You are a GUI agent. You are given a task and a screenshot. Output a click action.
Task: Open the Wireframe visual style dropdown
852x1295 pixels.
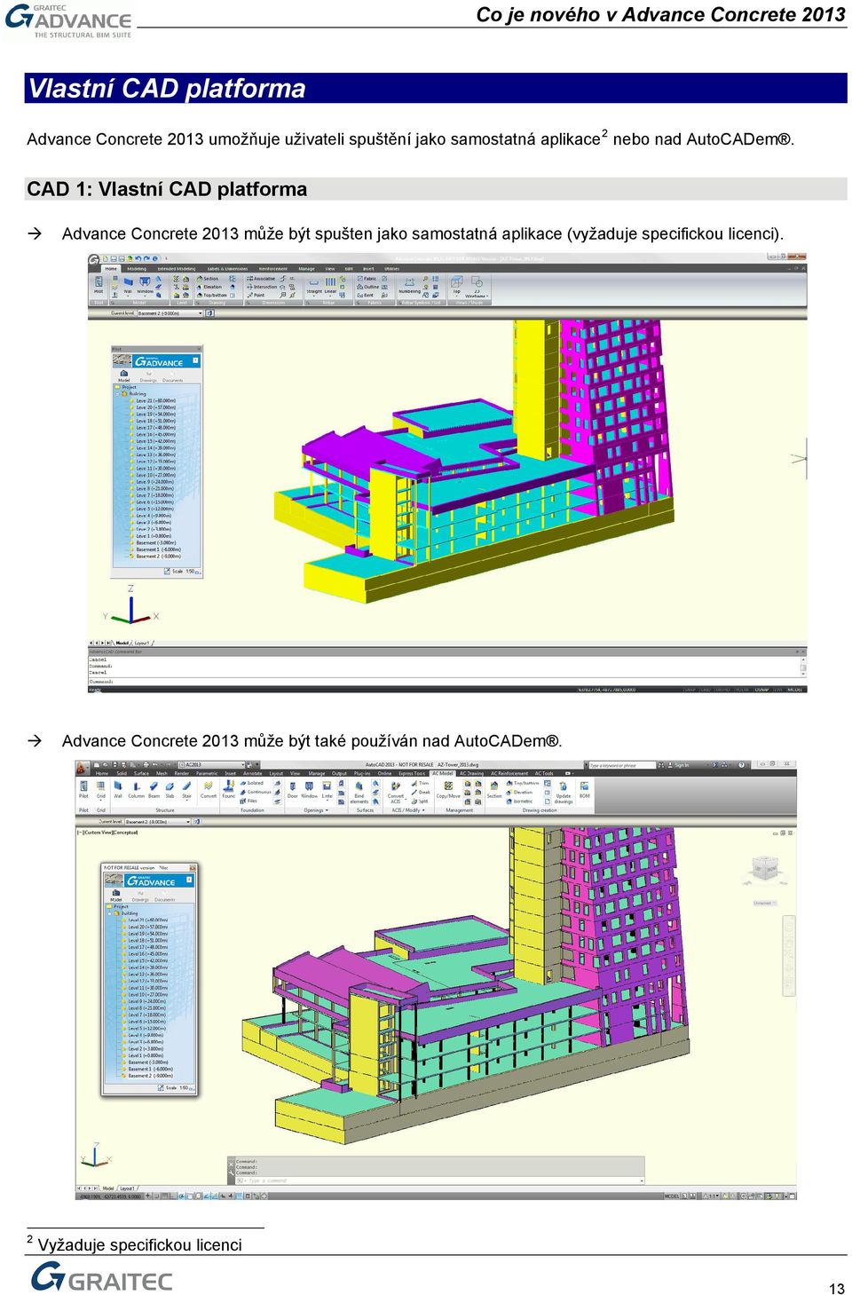477,287
